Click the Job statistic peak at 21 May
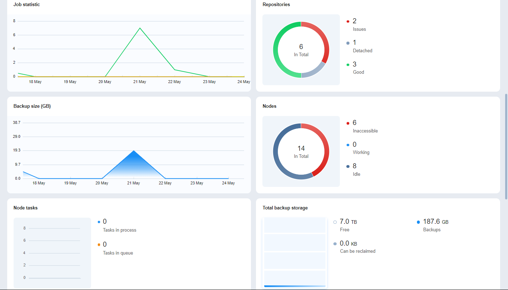The image size is (508, 290). coord(140,28)
